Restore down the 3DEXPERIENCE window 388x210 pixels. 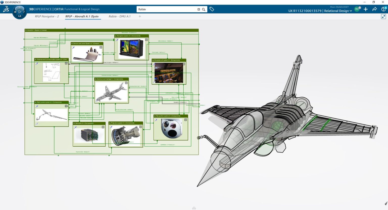[374, 2]
